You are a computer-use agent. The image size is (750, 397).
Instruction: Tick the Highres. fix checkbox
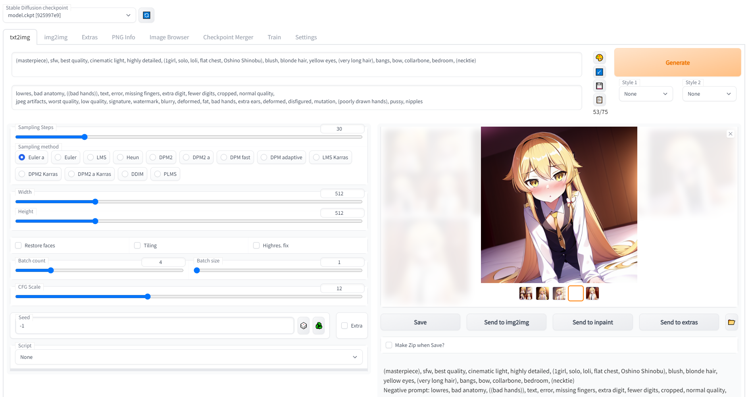[256, 245]
